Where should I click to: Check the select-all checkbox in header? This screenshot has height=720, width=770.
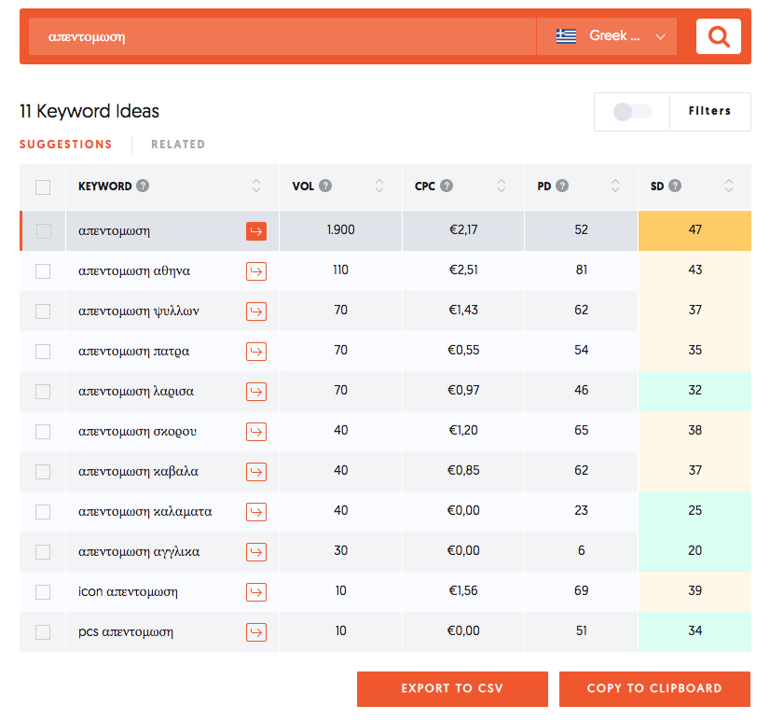pos(43,187)
